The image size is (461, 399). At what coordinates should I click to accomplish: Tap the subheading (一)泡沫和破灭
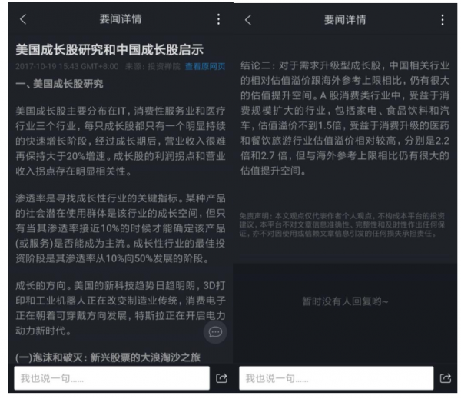pyautogui.click(x=108, y=357)
